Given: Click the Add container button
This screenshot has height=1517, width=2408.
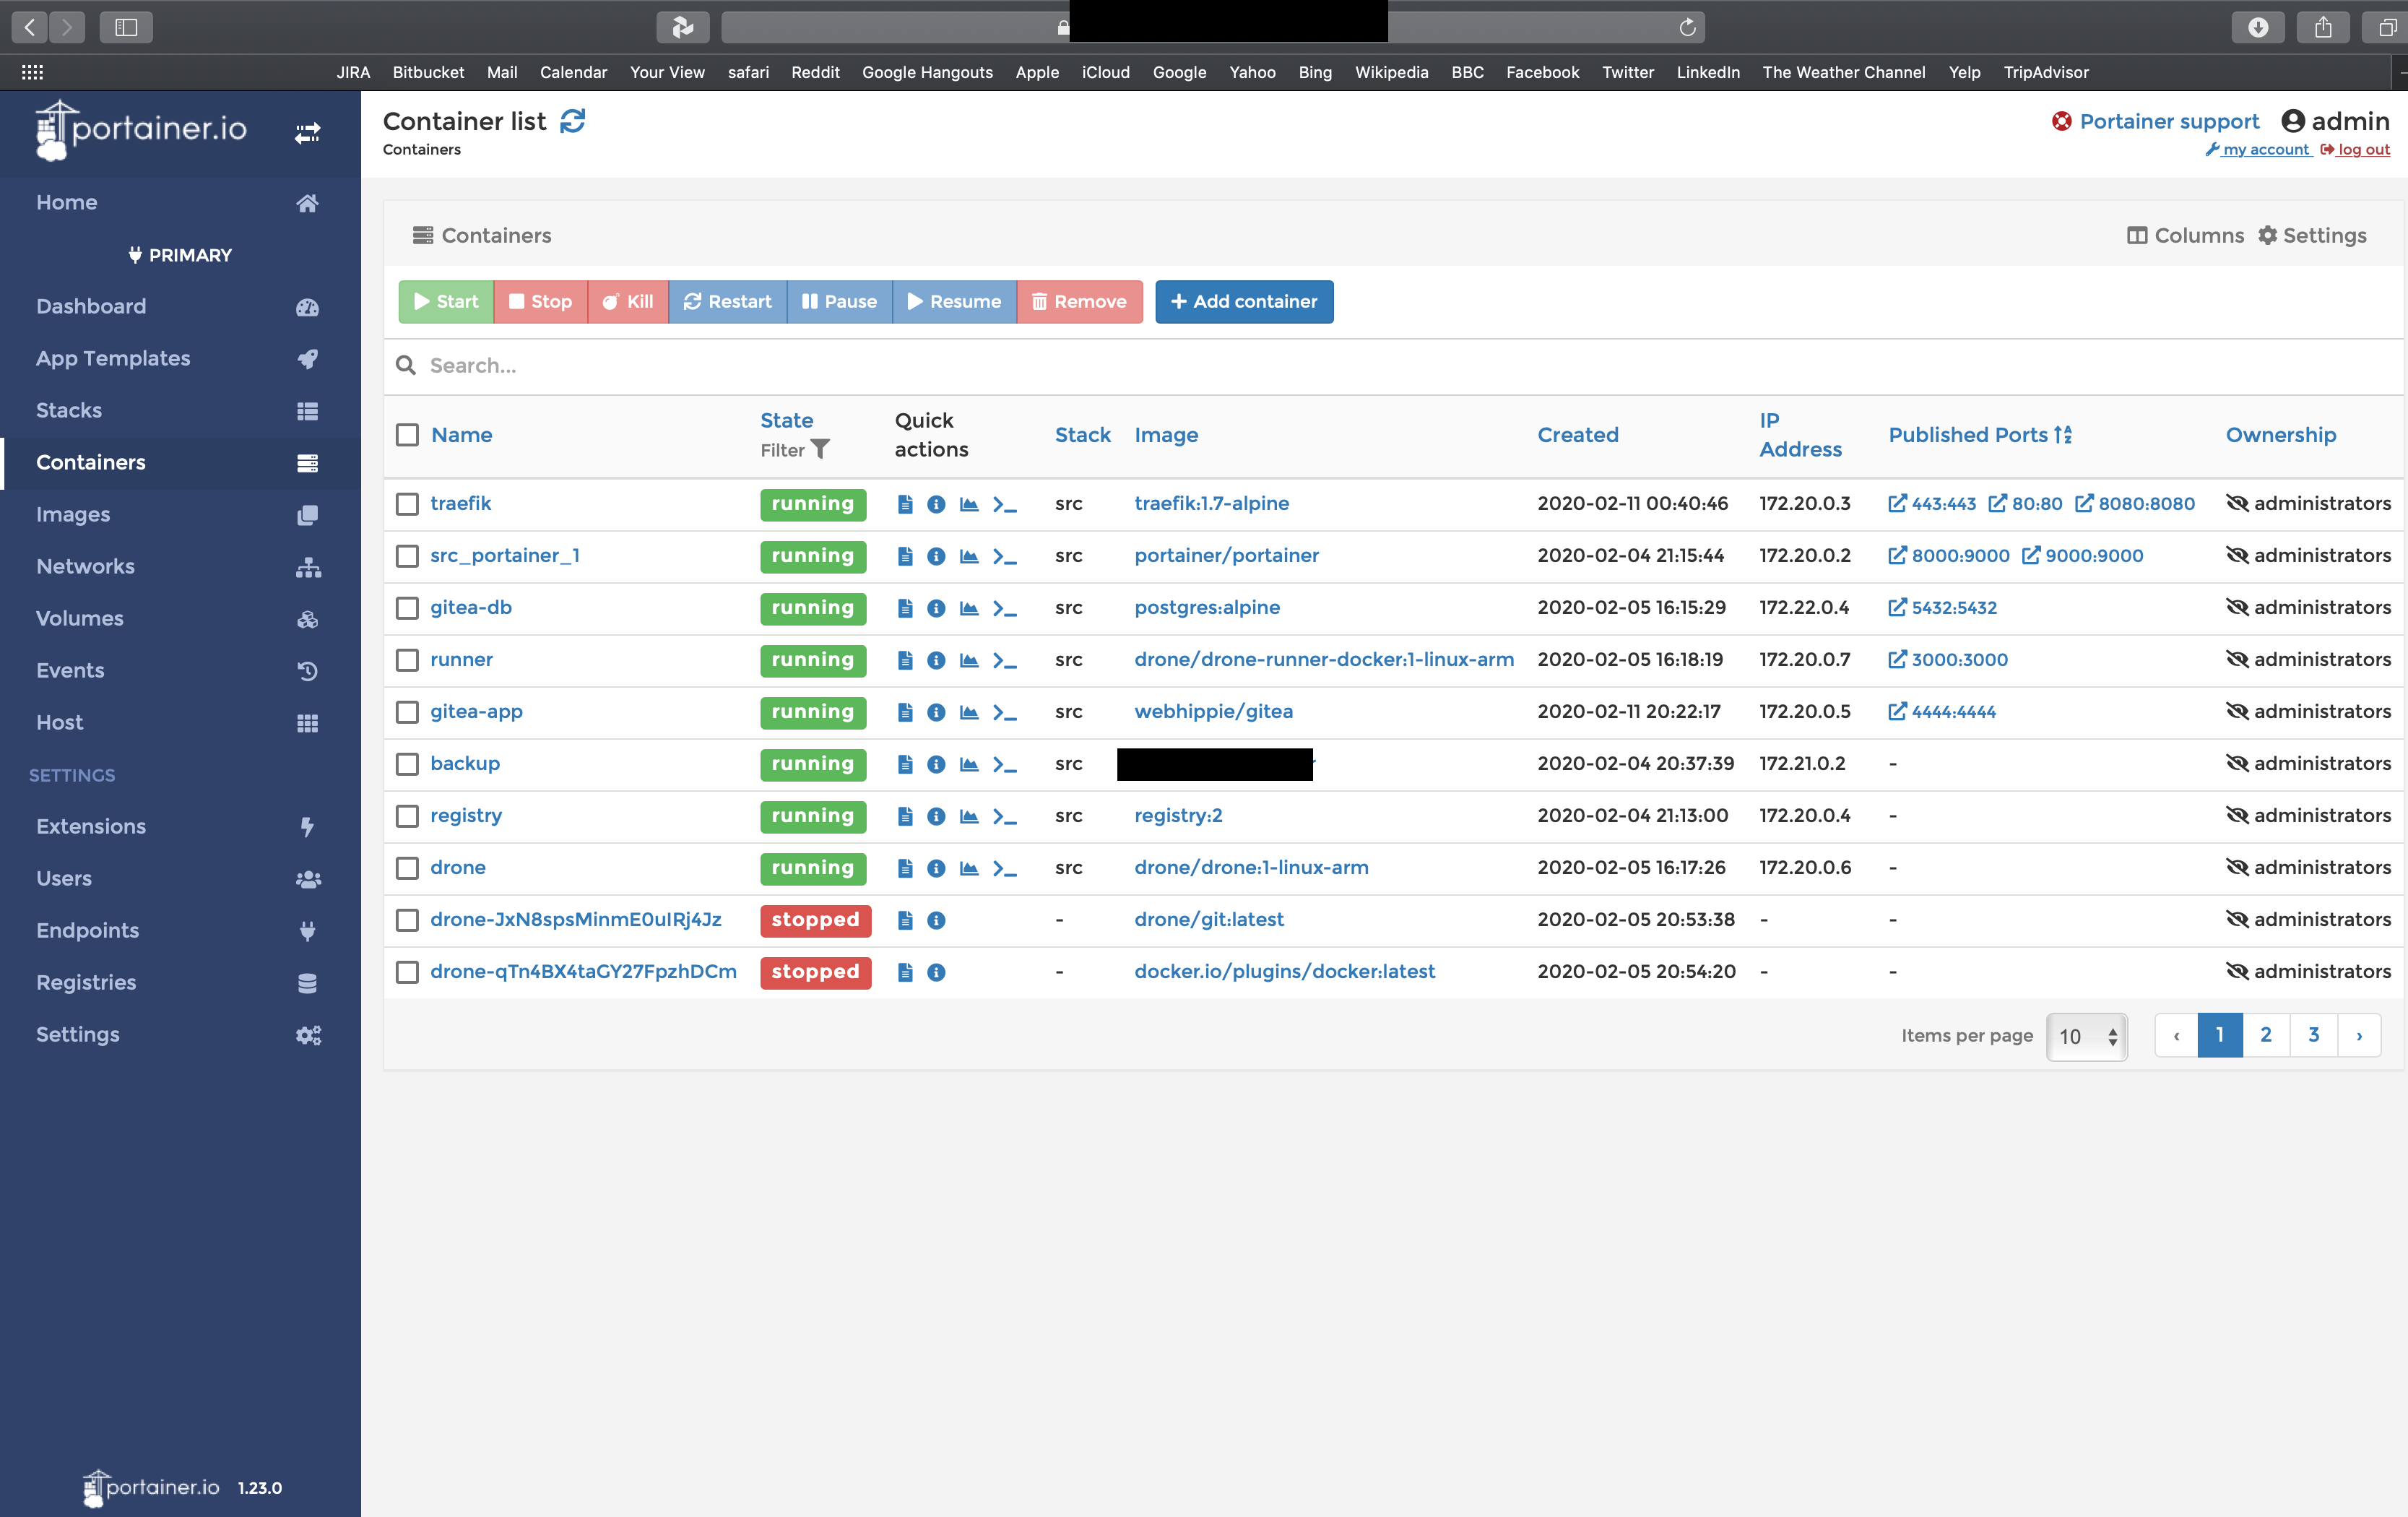Looking at the screenshot, I should (x=1244, y=302).
